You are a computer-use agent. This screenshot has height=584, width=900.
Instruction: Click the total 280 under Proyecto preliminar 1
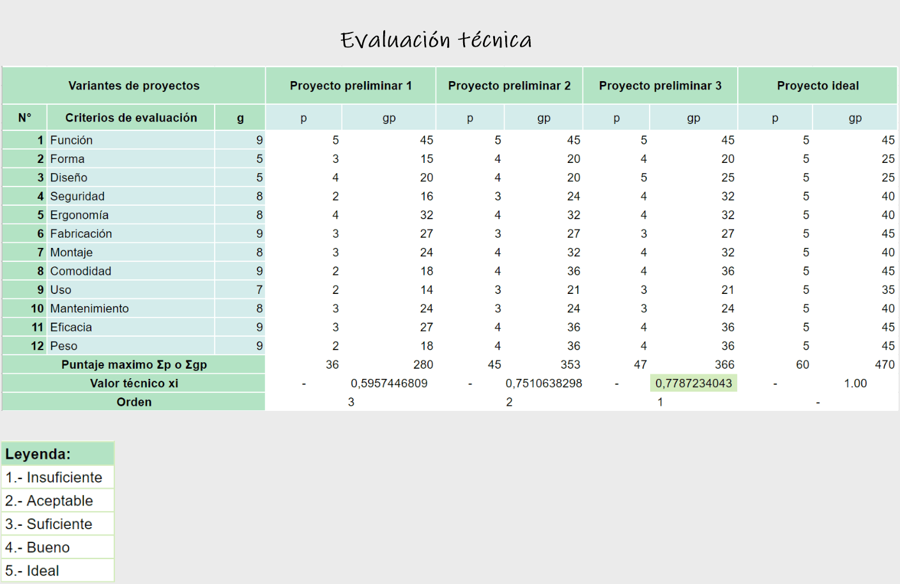click(x=423, y=365)
